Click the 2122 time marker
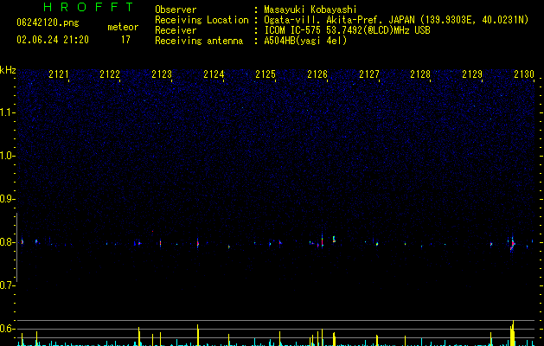 pyautogui.click(x=110, y=74)
